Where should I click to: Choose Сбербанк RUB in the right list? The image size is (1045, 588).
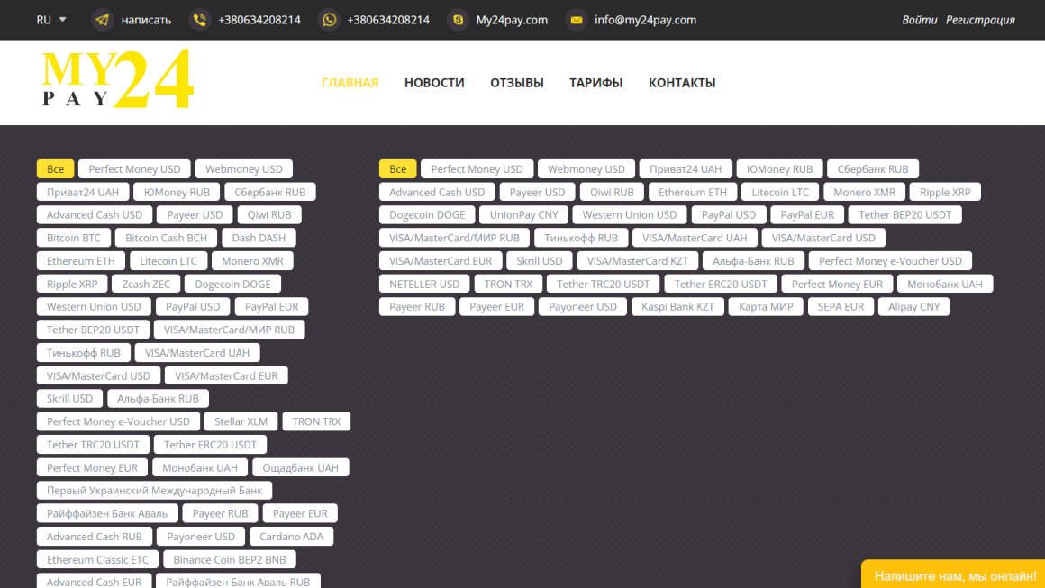873,169
